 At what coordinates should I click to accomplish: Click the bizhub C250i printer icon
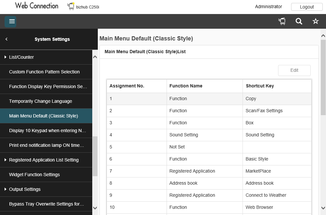[x=71, y=6]
